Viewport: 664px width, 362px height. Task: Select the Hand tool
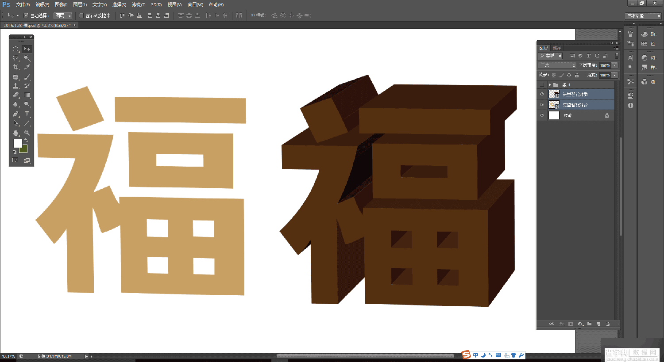pyautogui.click(x=15, y=133)
